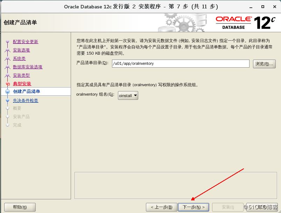The height and width of the screenshot is (213, 281).
Task: Click the greyed 完成 step label
Action: [x=17, y=125]
